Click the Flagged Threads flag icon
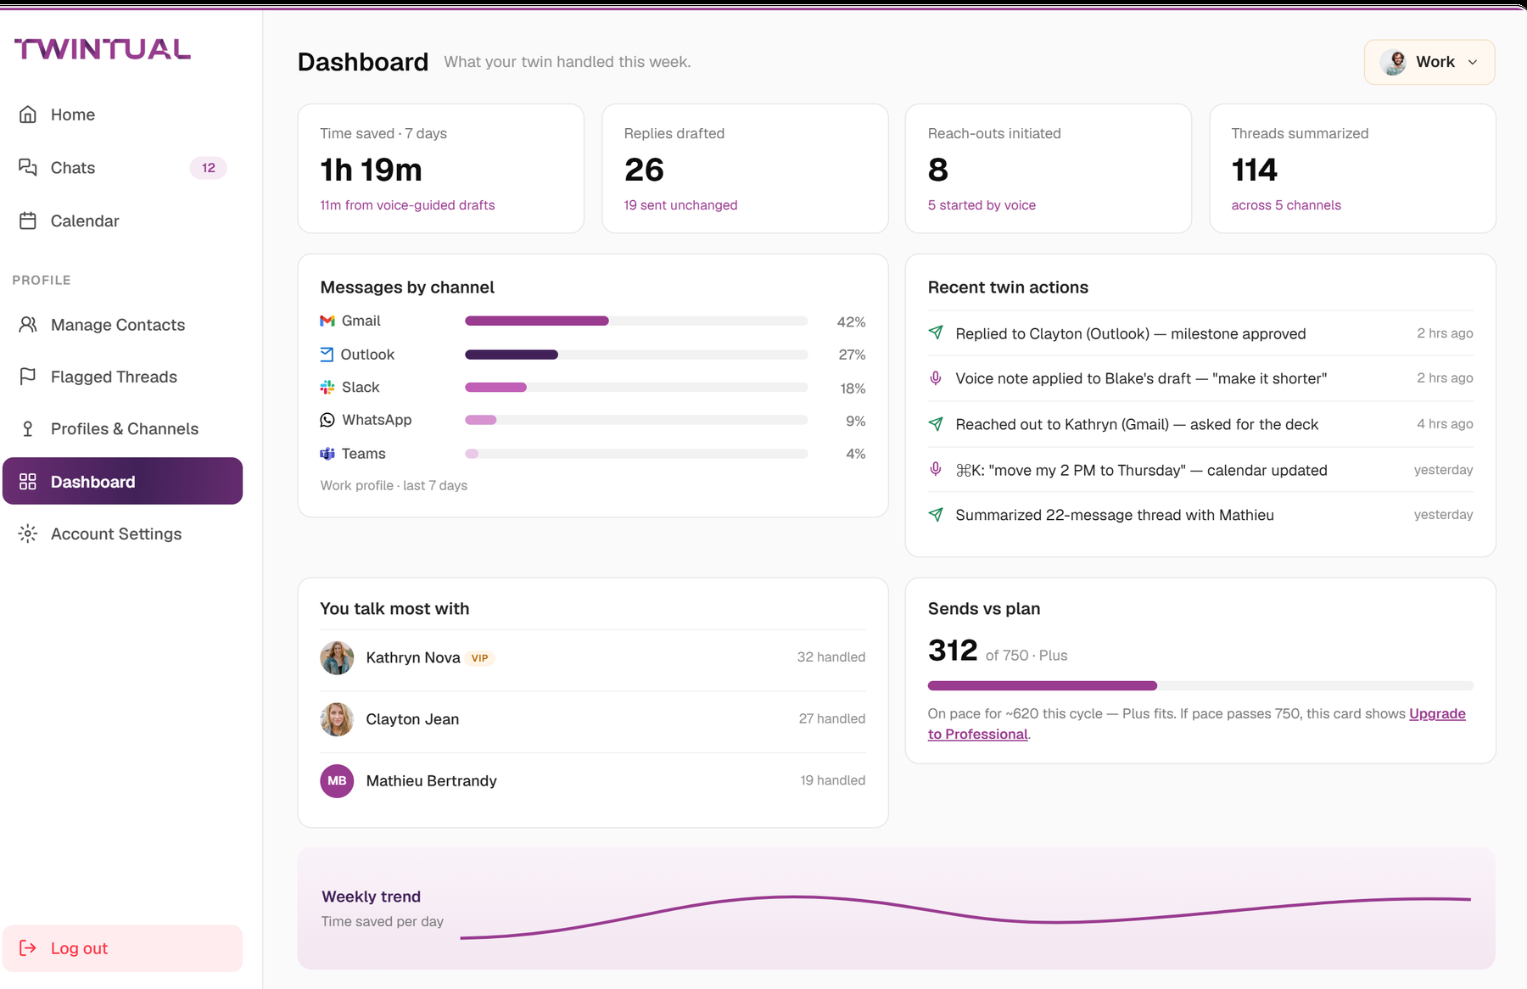 (x=28, y=376)
